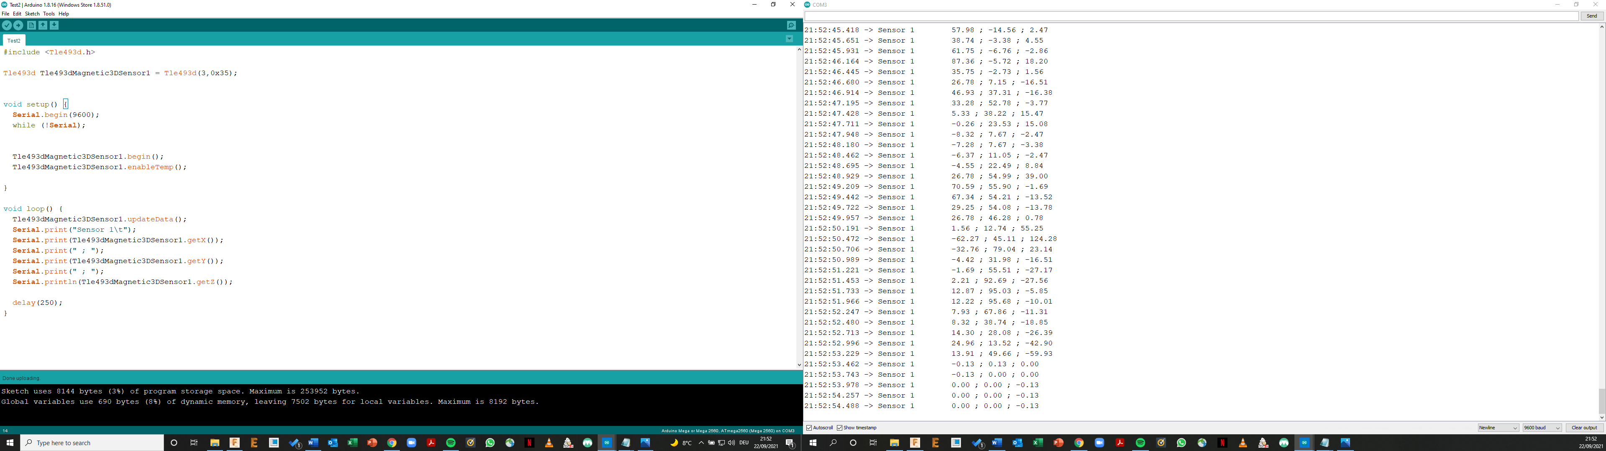
Task: Click the Verify sketch checkmark icon
Action: point(7,25)
